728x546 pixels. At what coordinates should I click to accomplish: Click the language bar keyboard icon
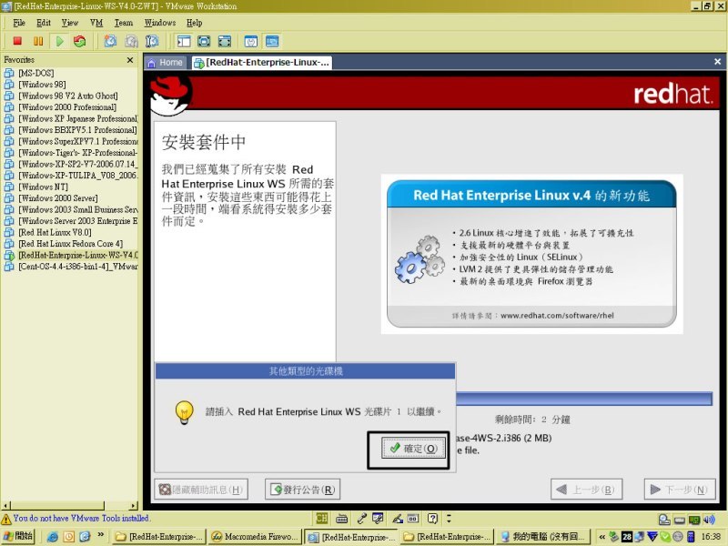tap(342, 518)
